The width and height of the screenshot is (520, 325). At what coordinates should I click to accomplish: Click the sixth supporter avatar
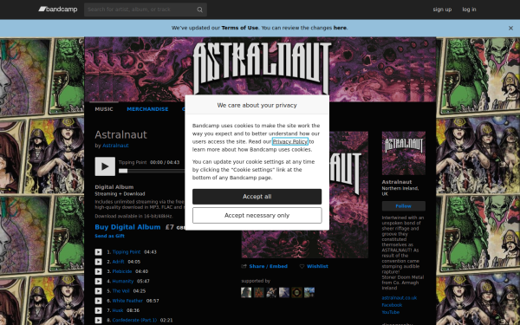coord(309,293)
